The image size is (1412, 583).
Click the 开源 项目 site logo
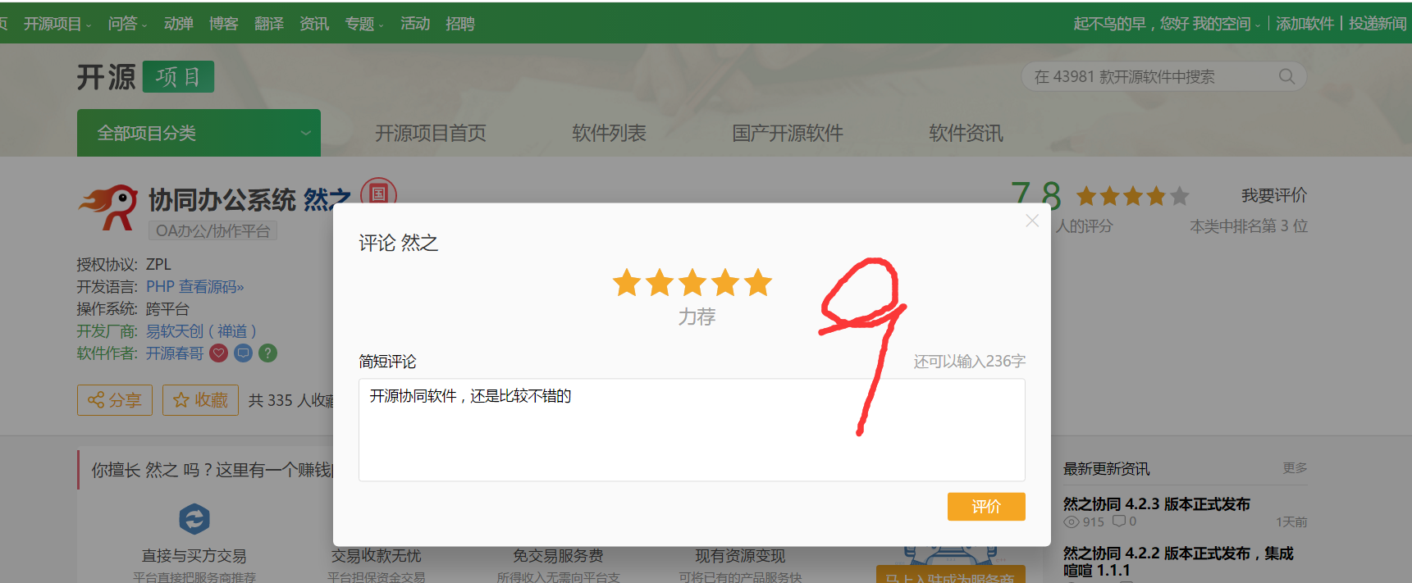point(145,77)
